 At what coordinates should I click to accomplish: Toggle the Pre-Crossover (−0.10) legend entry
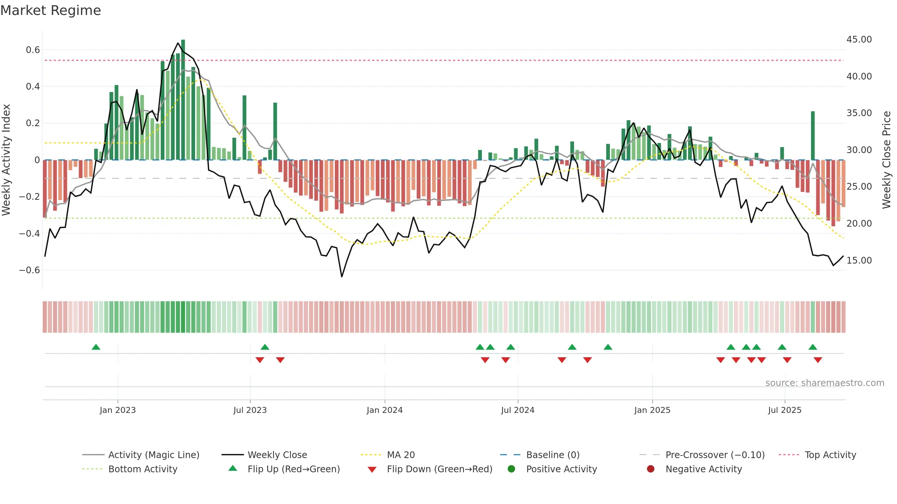(x=702, y=455)
